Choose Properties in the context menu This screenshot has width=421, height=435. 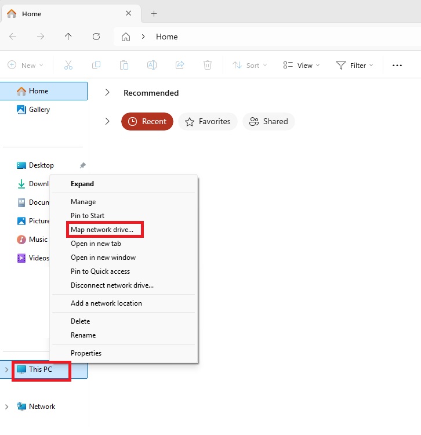[86, 353]
